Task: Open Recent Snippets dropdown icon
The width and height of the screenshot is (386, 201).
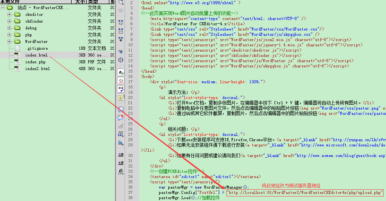Action: (x=121, y=134)
